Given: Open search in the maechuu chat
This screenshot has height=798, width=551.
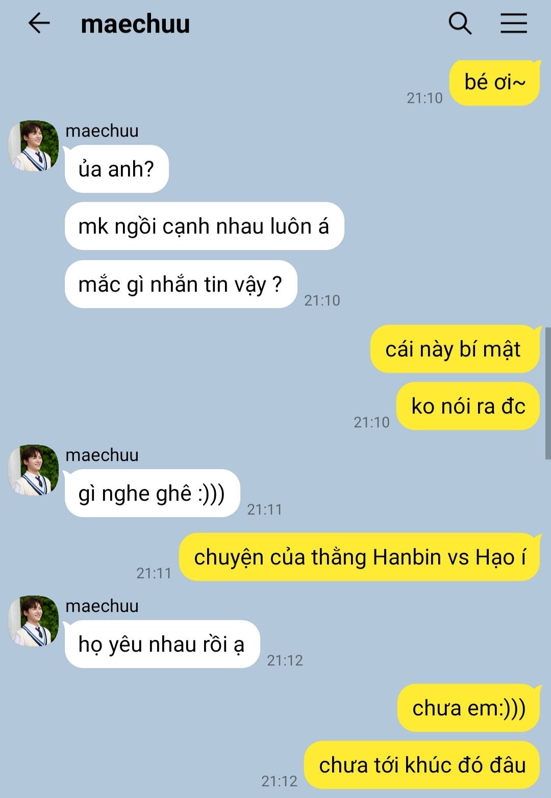Looking at the screenshot, I should [460, 23].
